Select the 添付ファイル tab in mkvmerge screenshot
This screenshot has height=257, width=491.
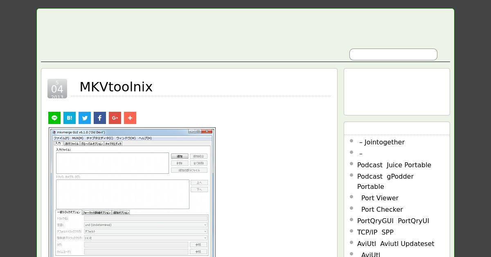(72, 144)
